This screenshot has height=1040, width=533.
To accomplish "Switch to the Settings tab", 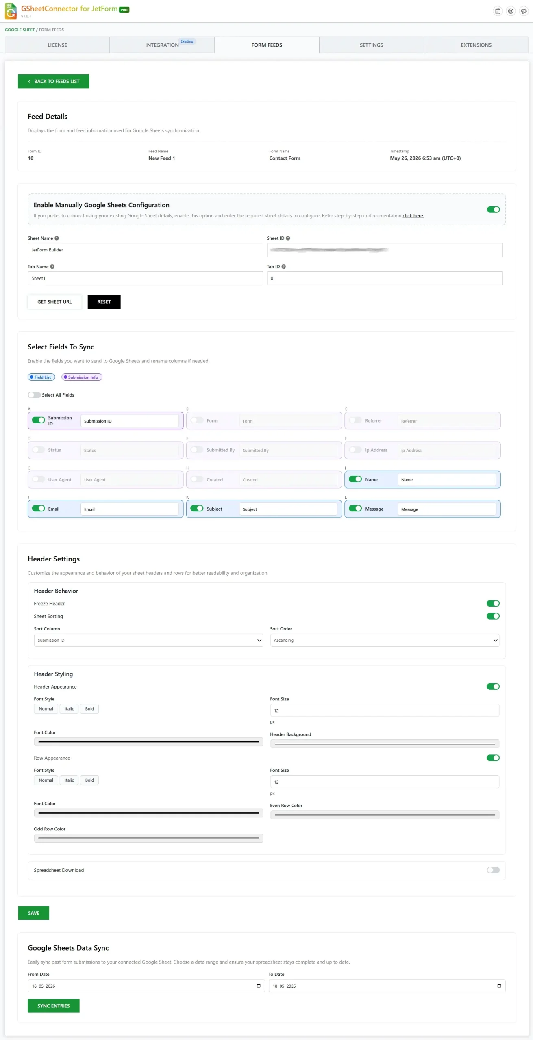I will tap(371, 45).
